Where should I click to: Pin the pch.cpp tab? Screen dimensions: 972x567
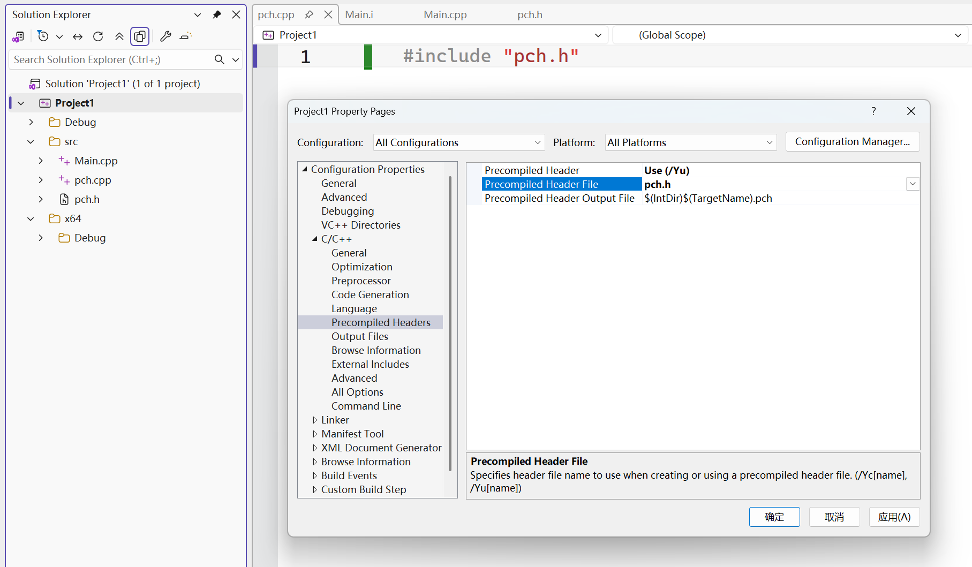click(309, 15)
